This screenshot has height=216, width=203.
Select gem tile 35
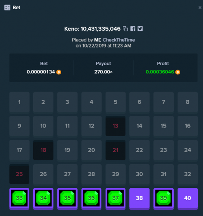(67, 199)
